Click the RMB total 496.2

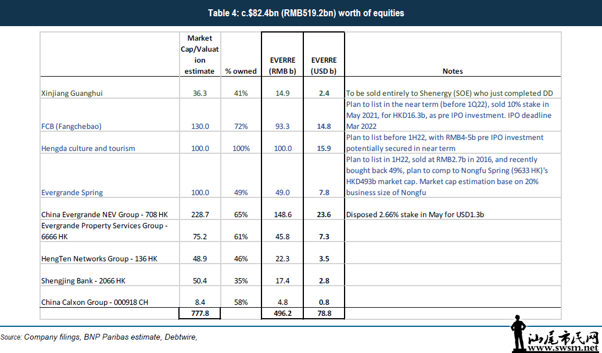click(x=283, y=314)
